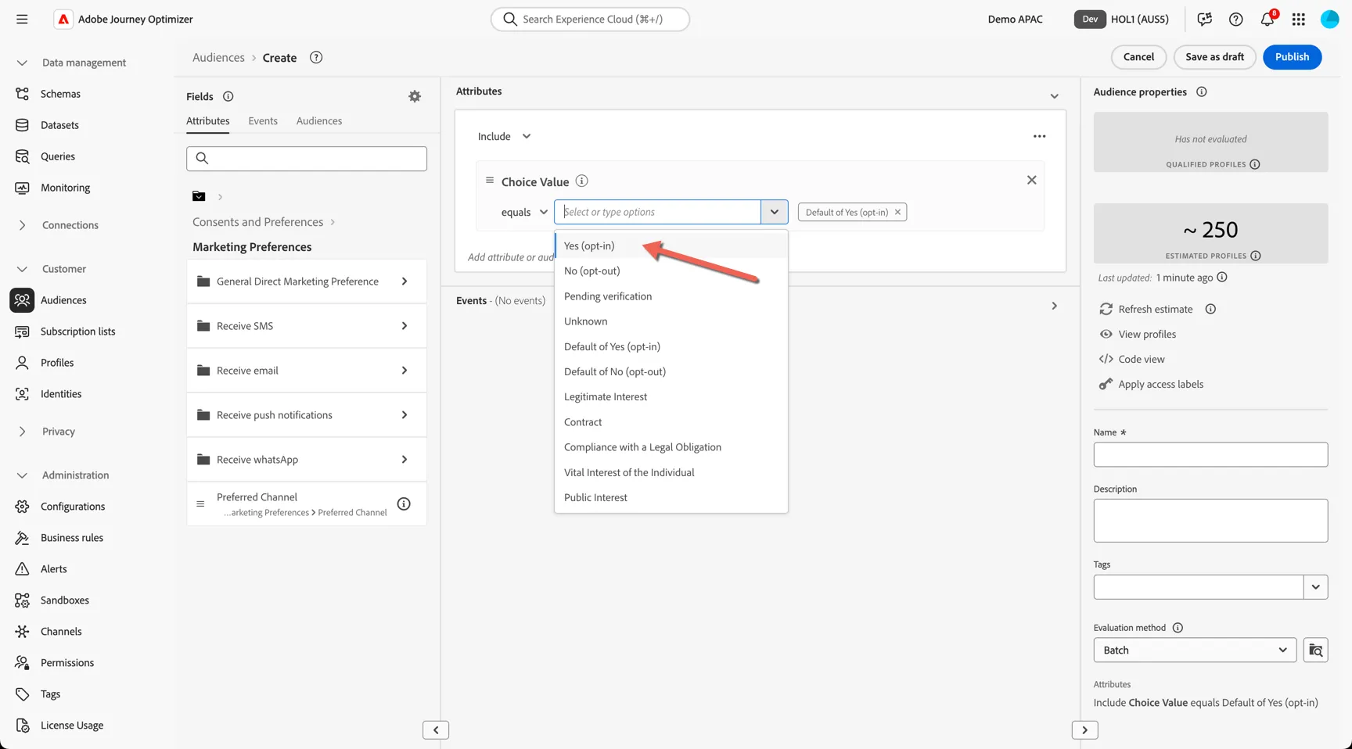Image resolution: width=1352 pixels, height=749 pixels.
Task: Show info for Preferred Channel field
Action: pos(404,504)
